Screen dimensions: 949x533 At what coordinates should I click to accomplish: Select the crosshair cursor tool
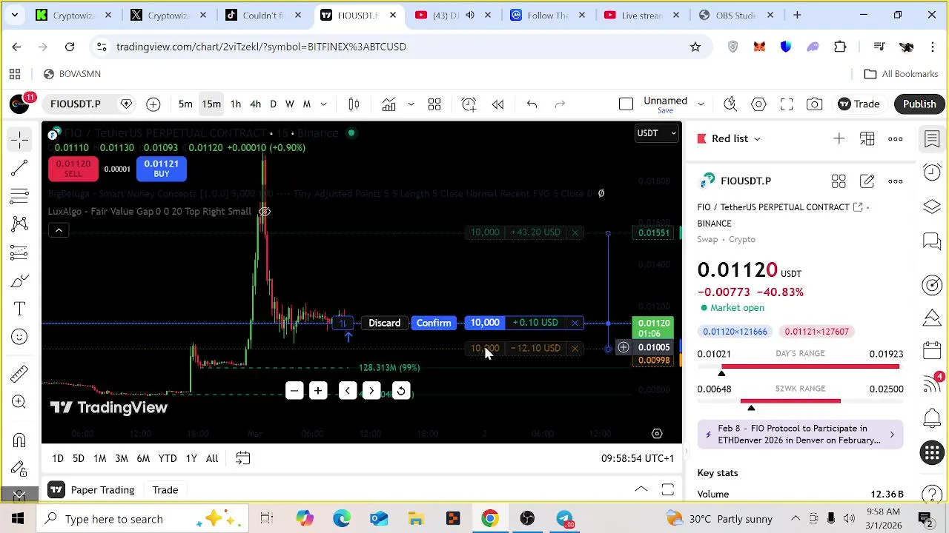[x=20, y=138]
